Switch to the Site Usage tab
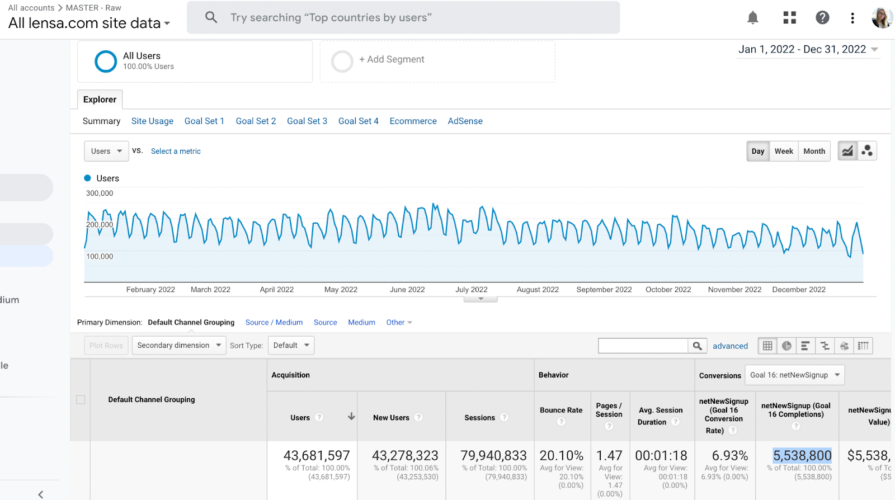This screenshot has height=500, width=895. [152, 121]
